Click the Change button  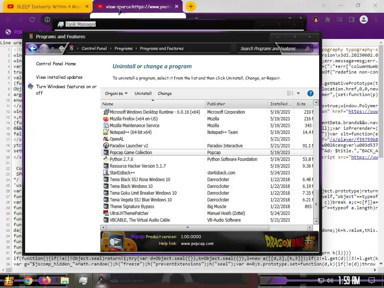165,93
